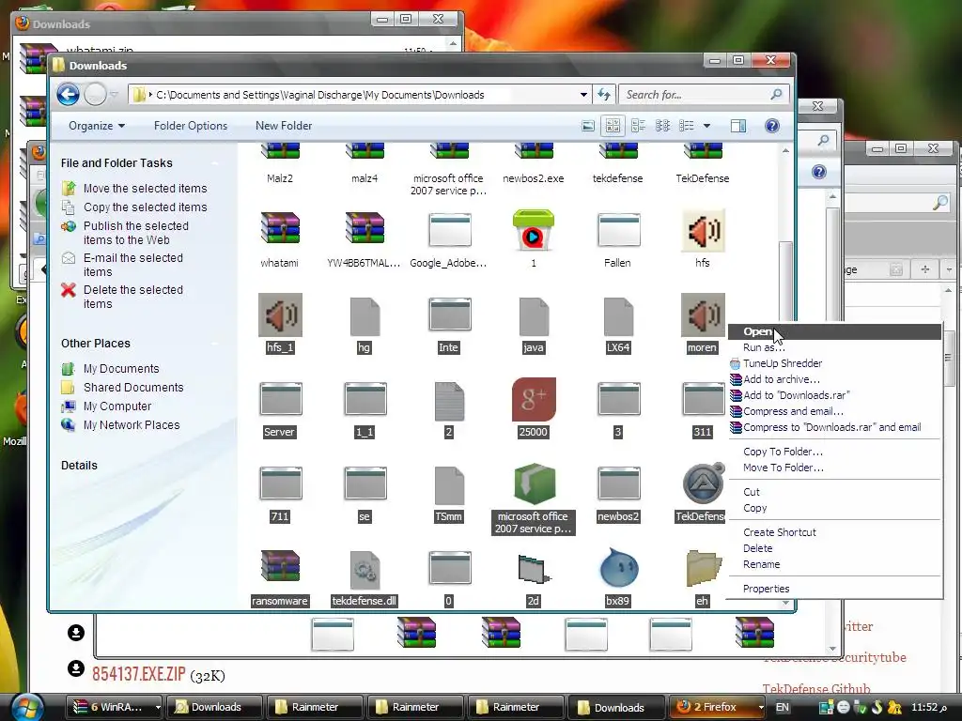The height and width of the screenshot is (721, 962).
Task: Select the 311 file icon
Action: click(x=703, y=399)
